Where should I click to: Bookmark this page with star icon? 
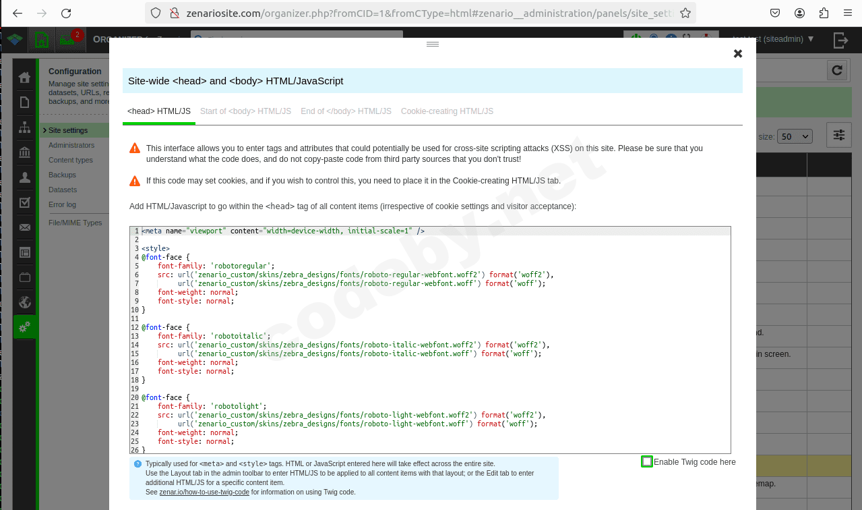tap(685, 13)
